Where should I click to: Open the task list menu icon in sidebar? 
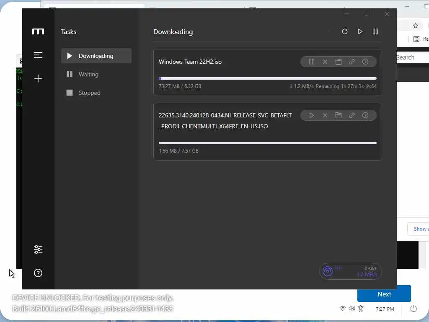pyautogui.click(x=38, y=55)
